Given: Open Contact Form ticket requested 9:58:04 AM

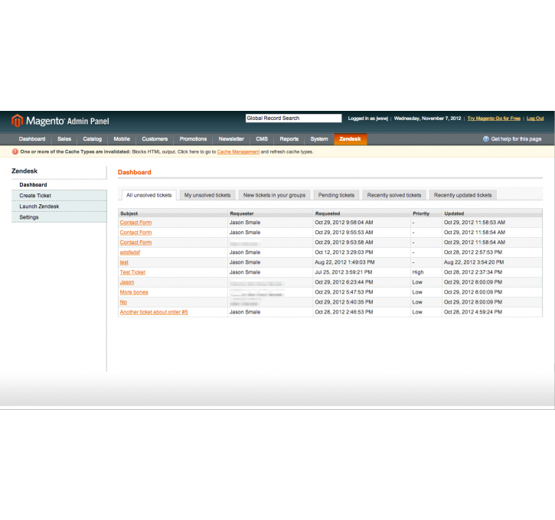Looking at the screenshot, I should point(135,223).
